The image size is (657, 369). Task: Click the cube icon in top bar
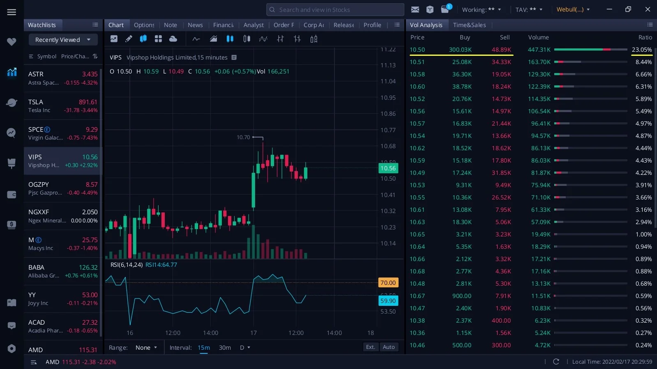[430, 9]
